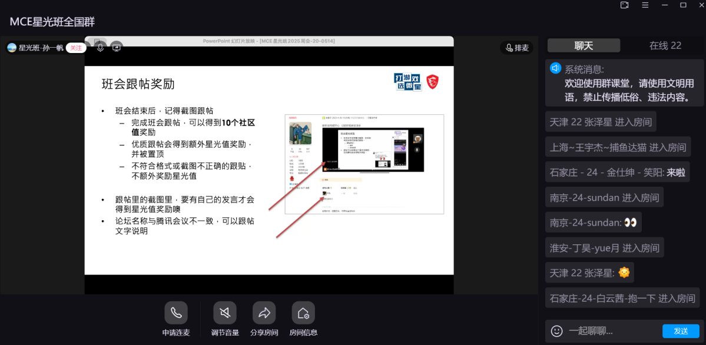The image size is (706, 345).
Task: Click the forum screenshot image in slide
Action: pyautogui.click(x=364, y=164)
